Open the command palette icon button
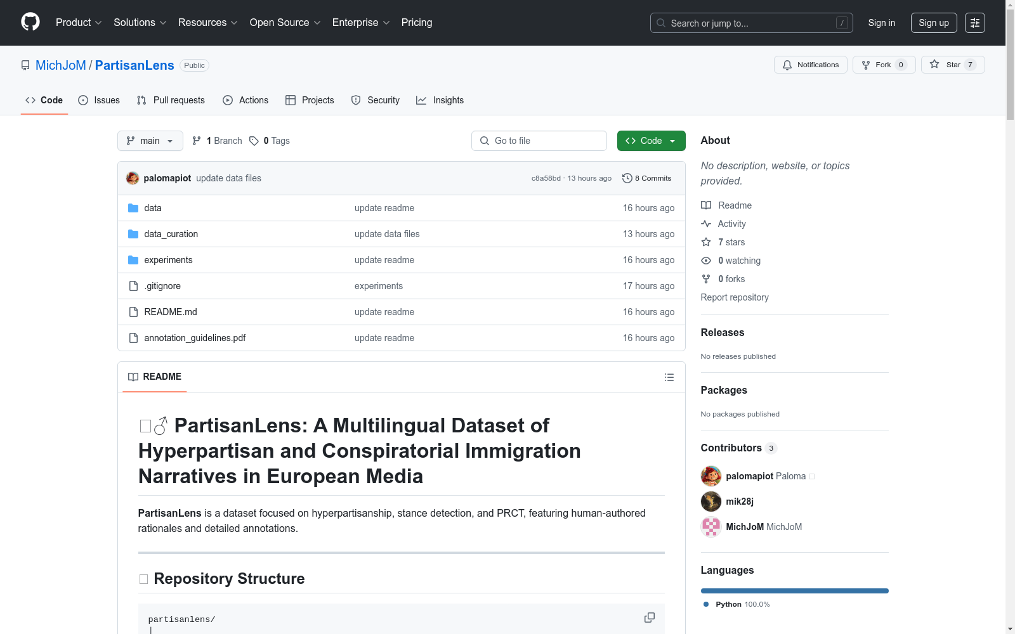 tap(975, 23)
